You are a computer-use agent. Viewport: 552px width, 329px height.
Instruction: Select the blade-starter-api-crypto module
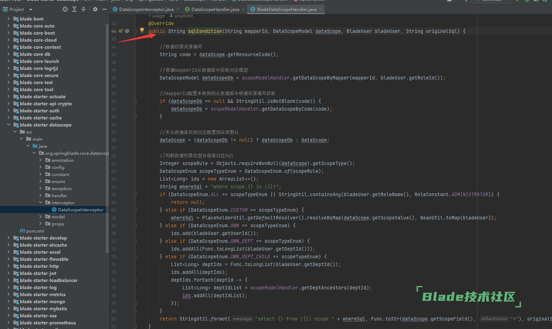tap(46, 104)
